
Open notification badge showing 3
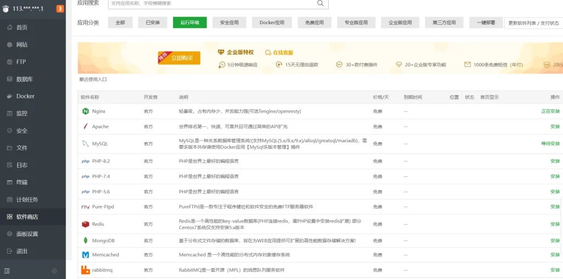(x=60, y=9)
